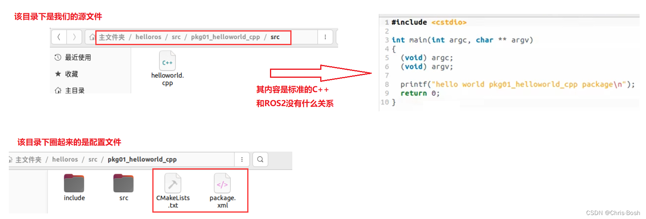Go to helloros in top path bar

point(148,37)
